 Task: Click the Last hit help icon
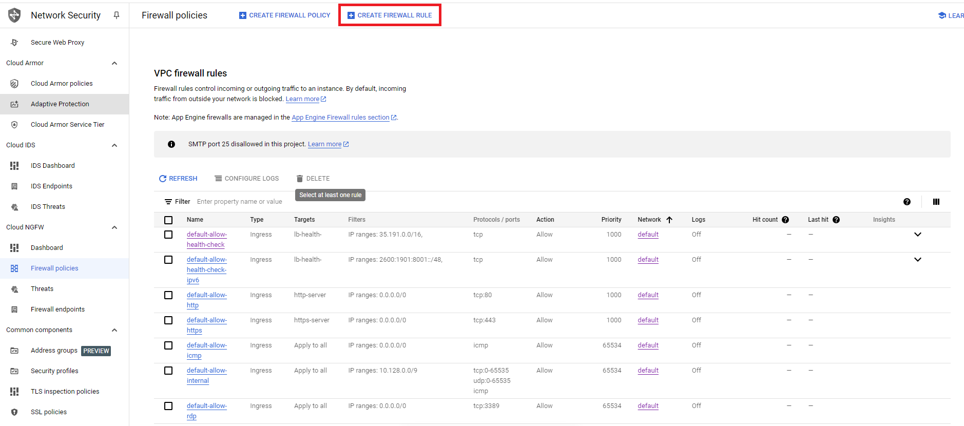tap(836, 220)
